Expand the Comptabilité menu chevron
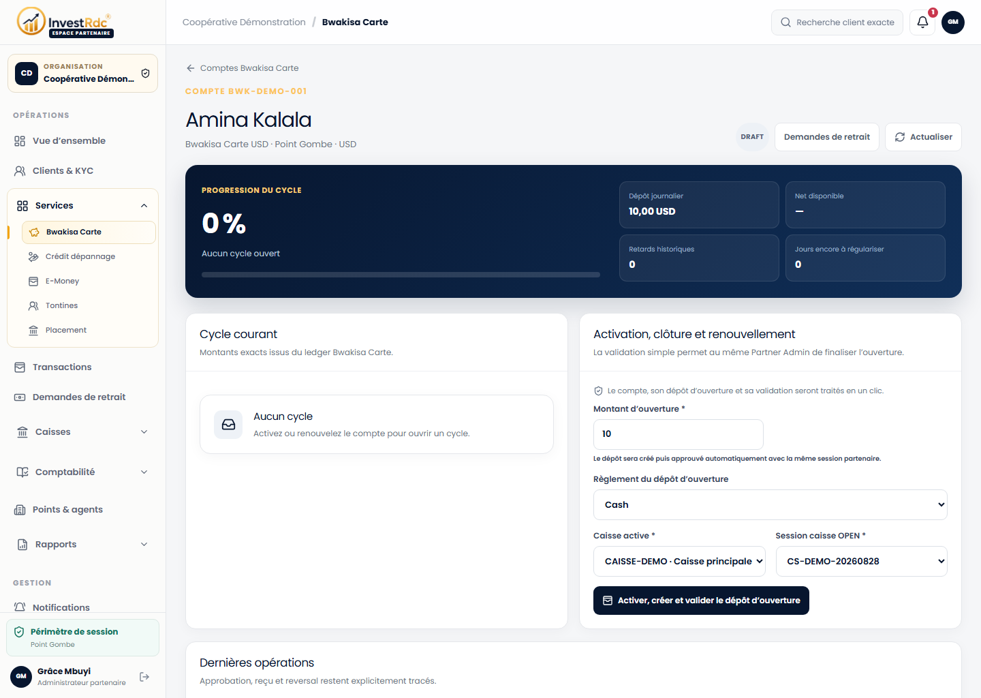 144,472
